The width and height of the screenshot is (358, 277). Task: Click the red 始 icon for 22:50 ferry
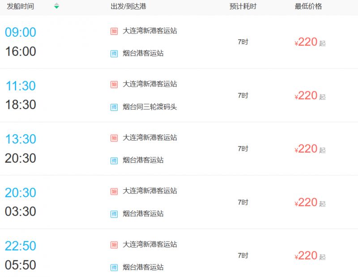[114, 245]
